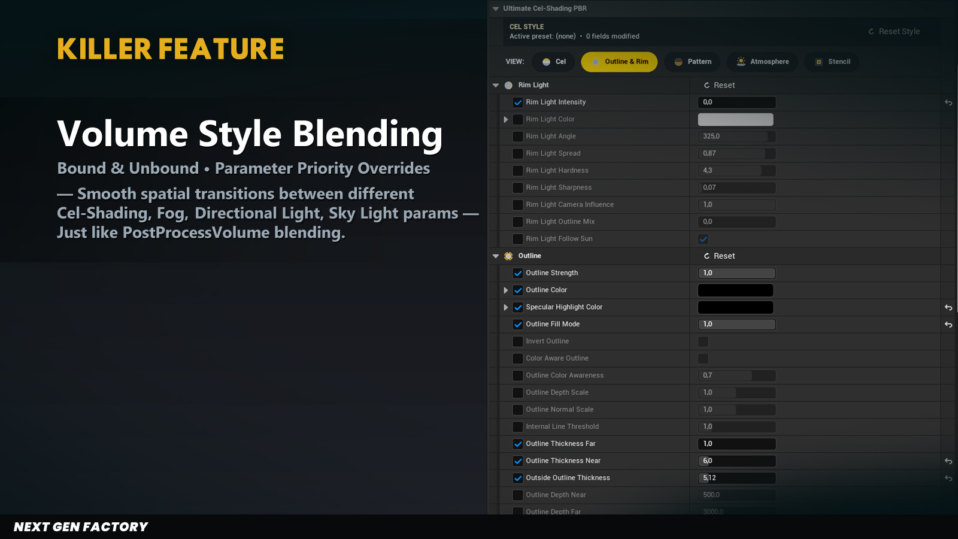This screenshot has height=539, width=958.
Task: Reset the Outline section
Action: [719, 256]
